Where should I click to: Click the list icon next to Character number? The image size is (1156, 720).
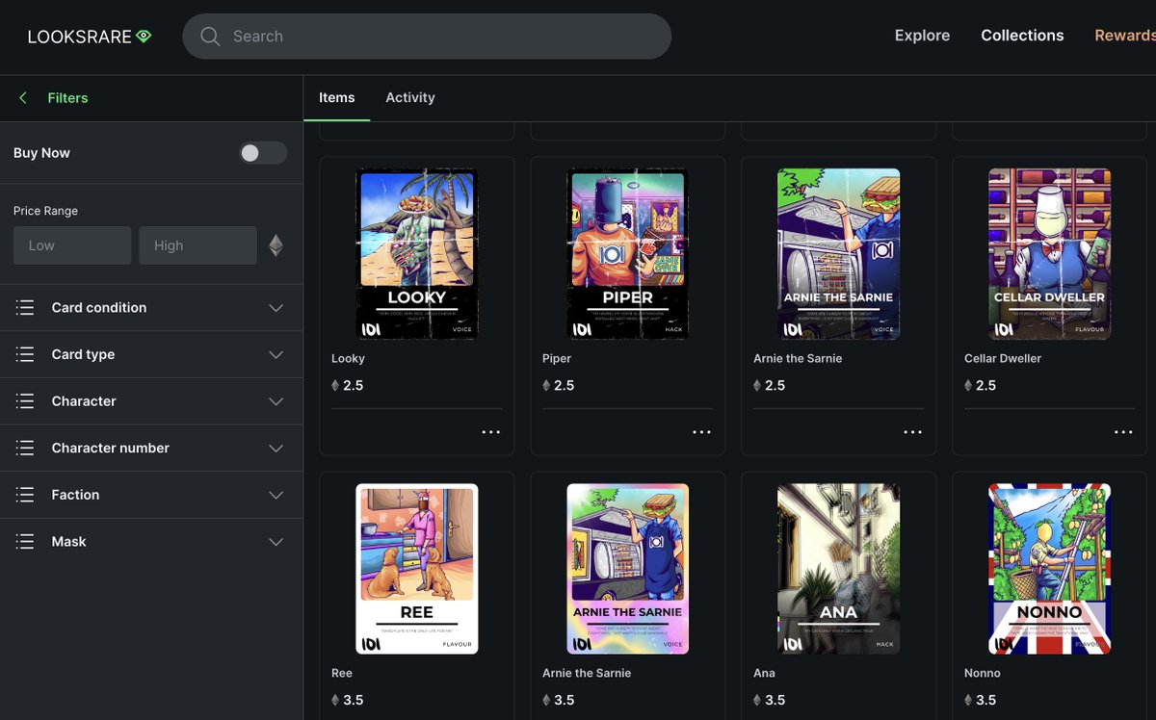tap(25, 449)
